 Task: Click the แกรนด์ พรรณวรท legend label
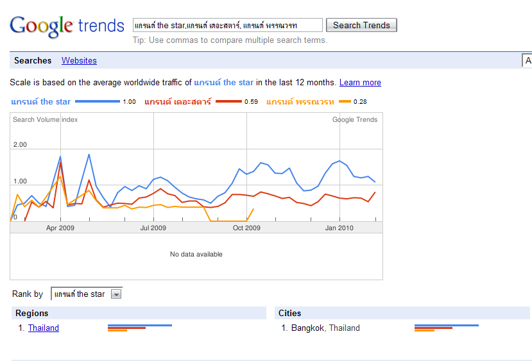click(x=300, y=101)
